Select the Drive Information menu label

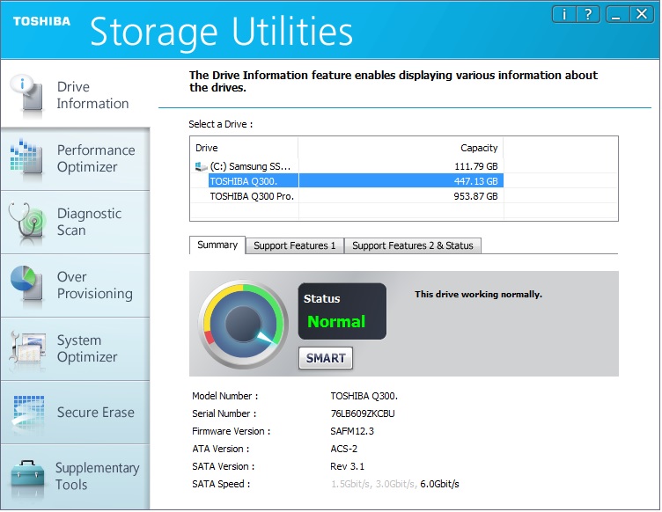pyautogui.click(x=92, y=95)
